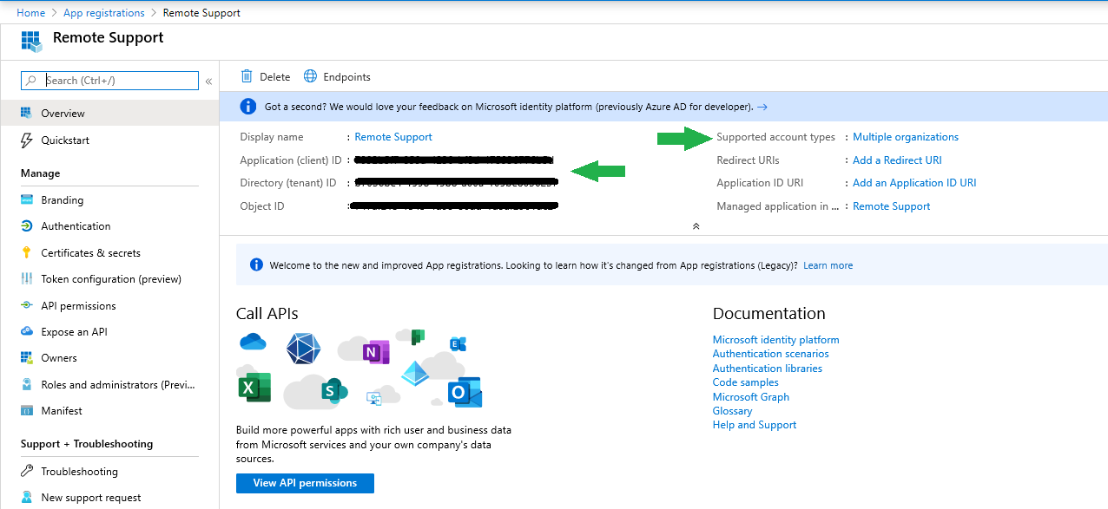Open the Glossary documentation link

coord(733,411)
